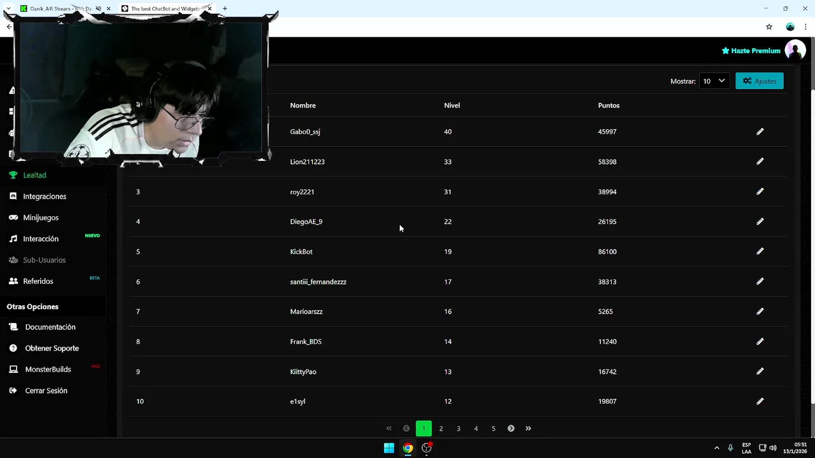Click the Cerrar Sesión link
Image resolution: width=815 pixels, height=458 pixels.
[x=46, y=391]
